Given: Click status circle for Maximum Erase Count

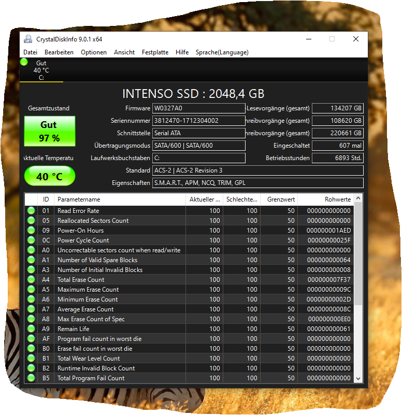Looking at the screenshot, I should (31, 289).
